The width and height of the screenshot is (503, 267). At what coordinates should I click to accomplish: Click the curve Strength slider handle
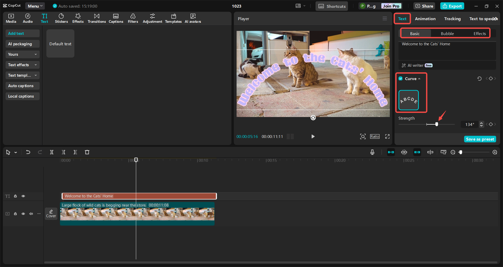click(x=437, y=124)
